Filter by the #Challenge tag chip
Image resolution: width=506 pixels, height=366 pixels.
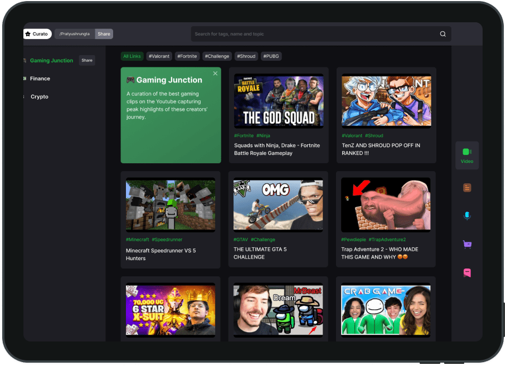[217, 56]
